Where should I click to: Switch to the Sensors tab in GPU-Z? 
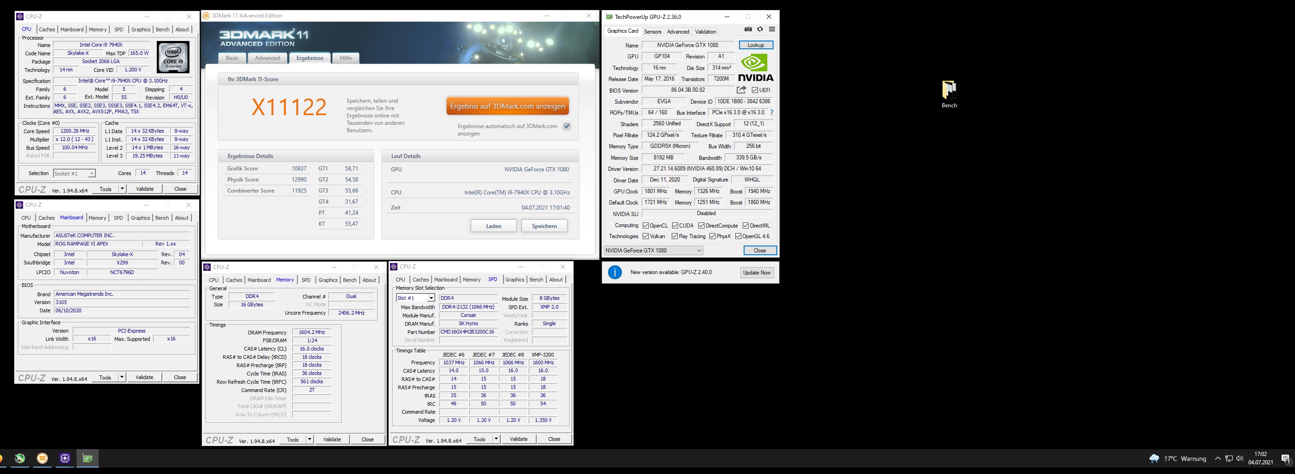coord(652,32)
